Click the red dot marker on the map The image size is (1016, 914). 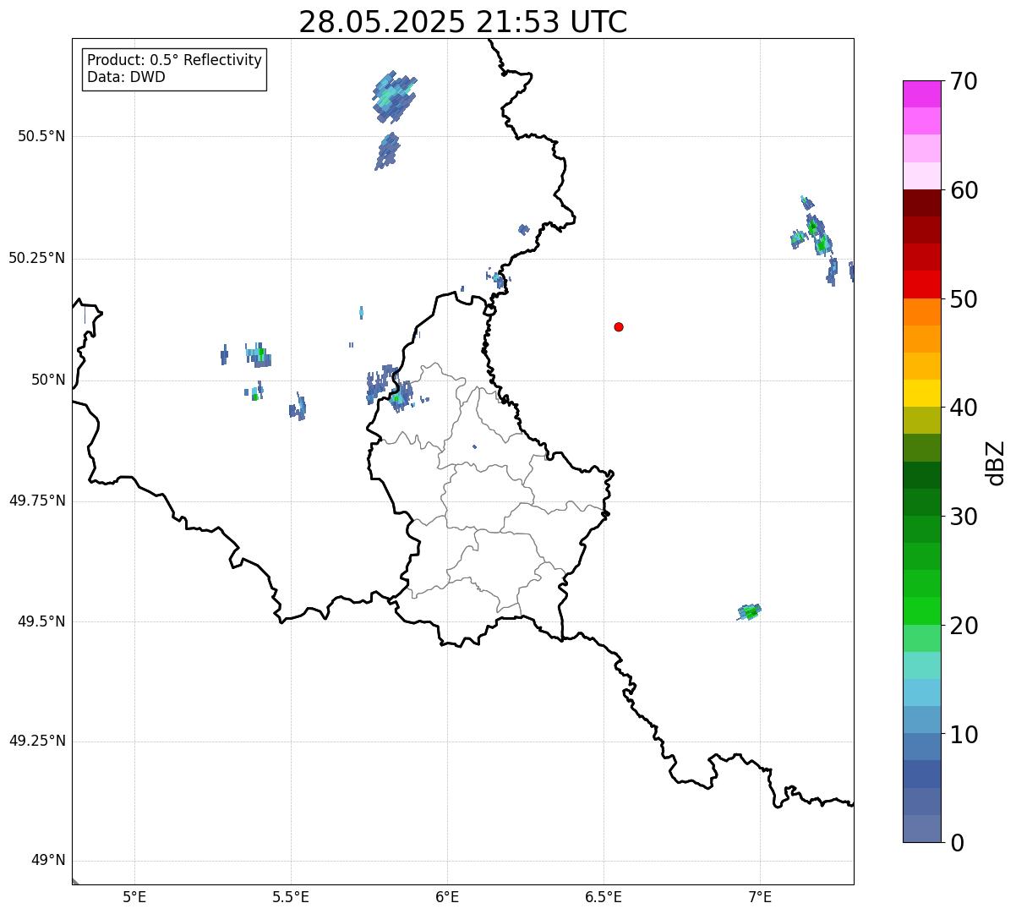point(619,326)
